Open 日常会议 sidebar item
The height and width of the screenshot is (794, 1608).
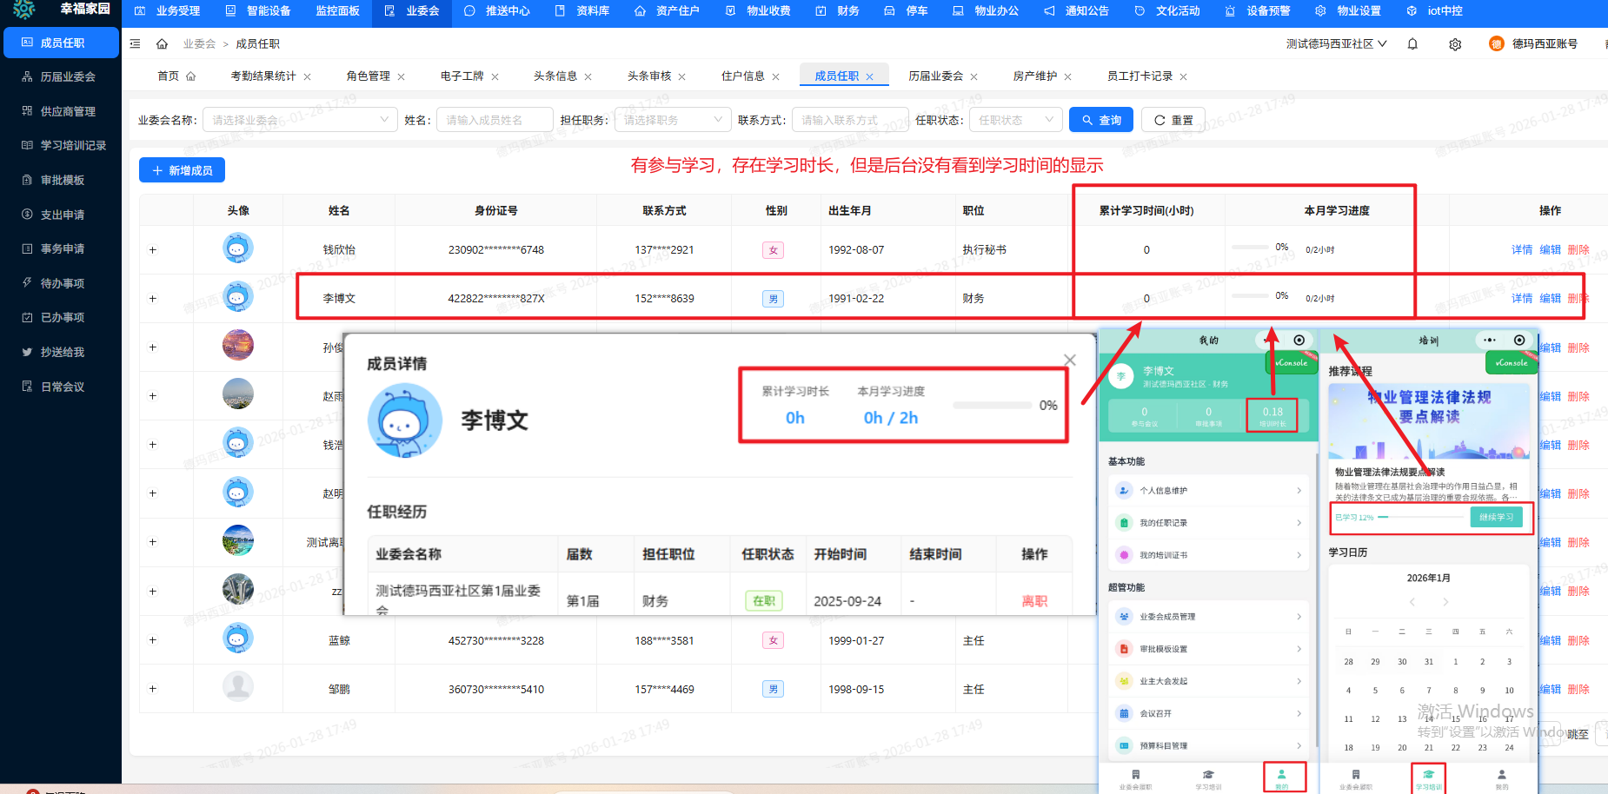click(x=63, y=387)
